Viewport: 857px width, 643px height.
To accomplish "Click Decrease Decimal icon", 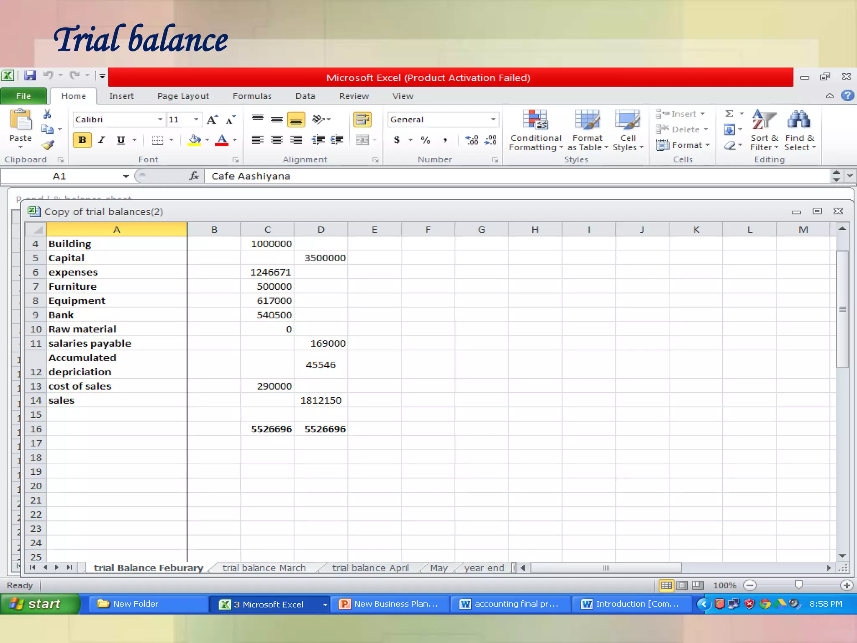I will (x=490, y=140).
